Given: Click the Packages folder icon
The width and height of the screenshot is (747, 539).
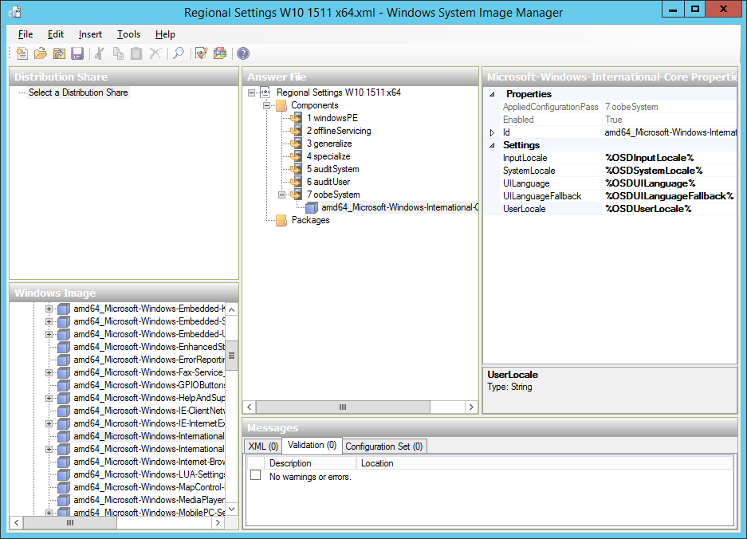Looking at the screenshot, I should (281, 220).
